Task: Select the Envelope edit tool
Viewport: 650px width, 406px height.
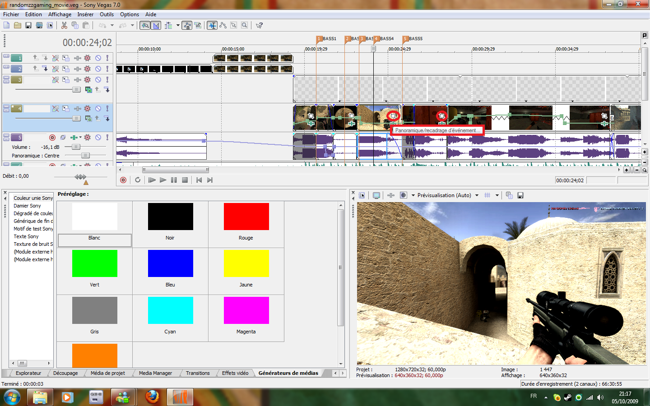Action: click(223, 25)
